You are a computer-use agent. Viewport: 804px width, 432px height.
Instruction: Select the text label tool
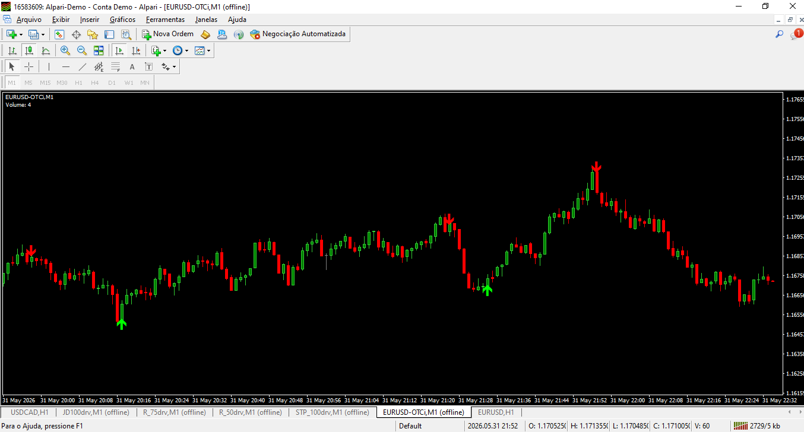(149, 67)
